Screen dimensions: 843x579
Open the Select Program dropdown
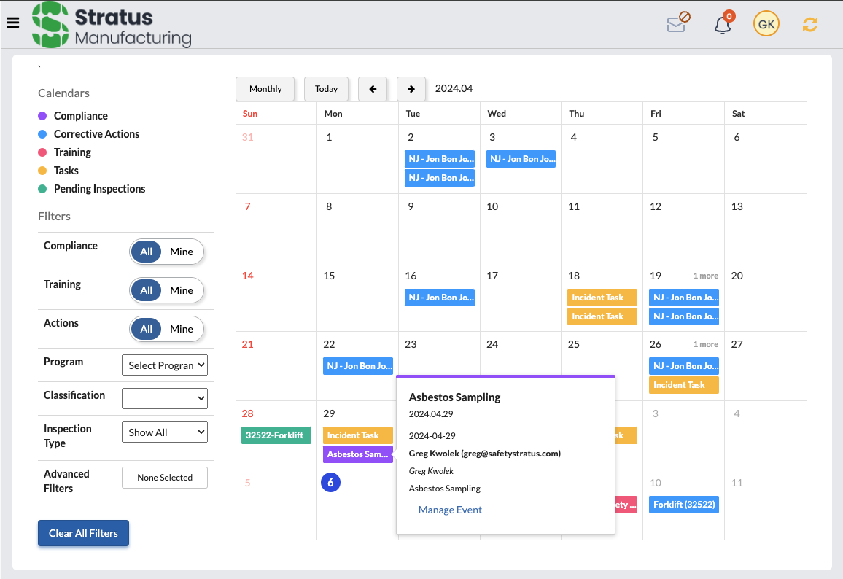click(165, 365)
